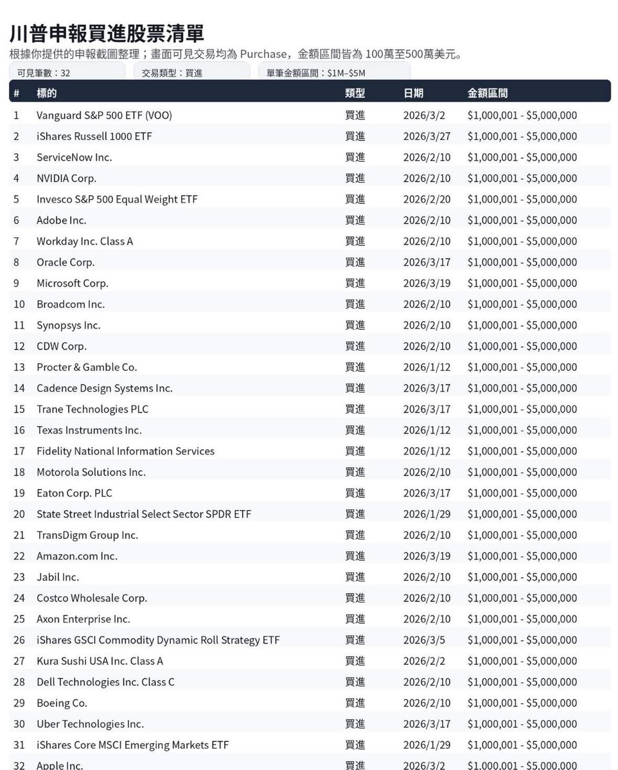Click the amount range in Boeing Co. row
618x770 pixels.
click(522, 703)
